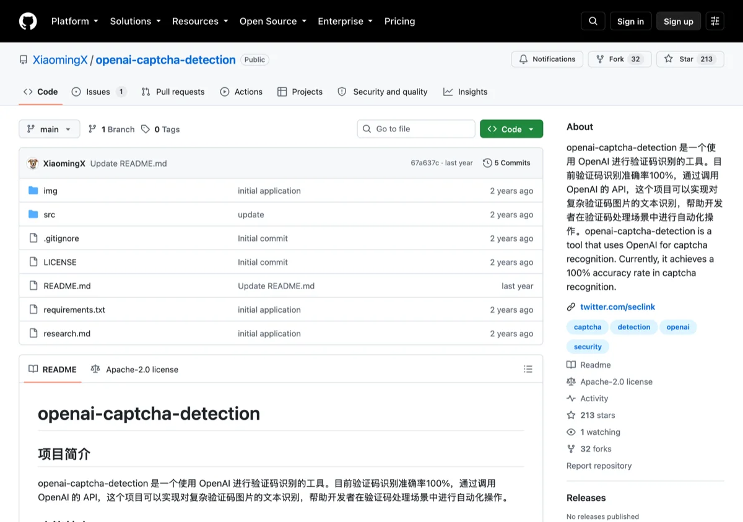Viewport: 743px width, 522px height.
Task: Select the captcha topic tag
Action: (588, 327)
